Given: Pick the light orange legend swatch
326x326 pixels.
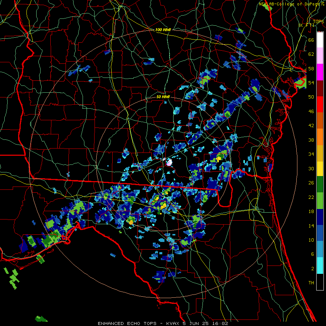Looking at the screenshot, I should coord(320,137).
